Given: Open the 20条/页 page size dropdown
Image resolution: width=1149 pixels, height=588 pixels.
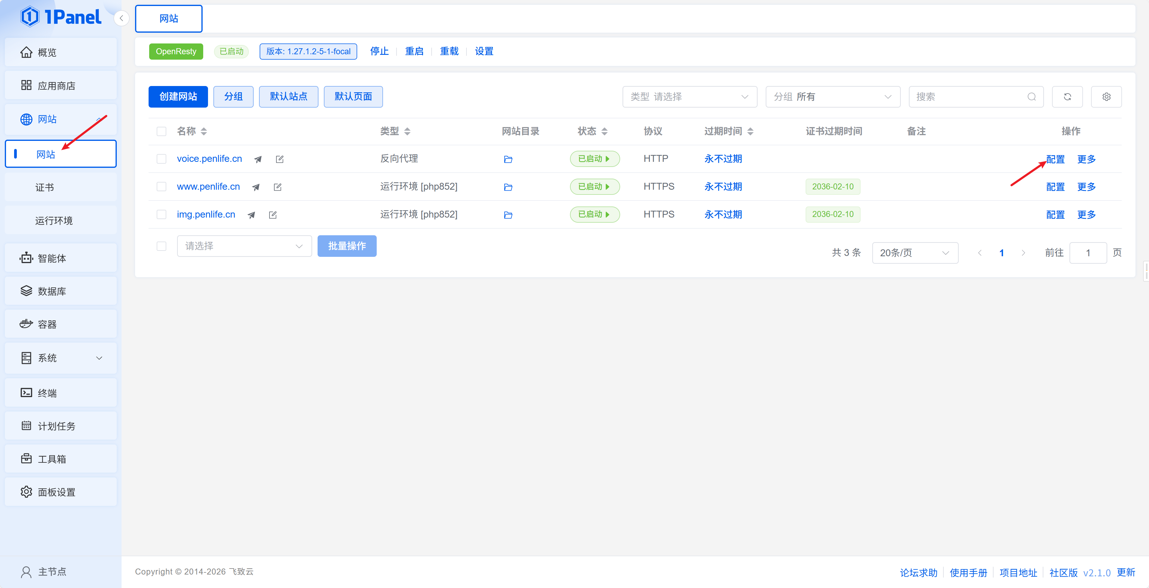Looking at the screenshot, I should click(914, 253).
